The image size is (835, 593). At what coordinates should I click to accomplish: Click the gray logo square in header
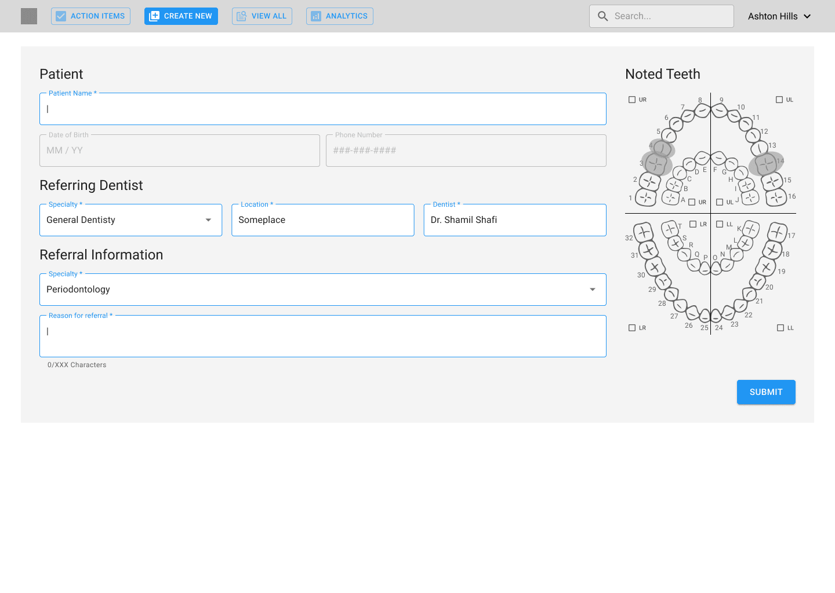tap(29, 16)
